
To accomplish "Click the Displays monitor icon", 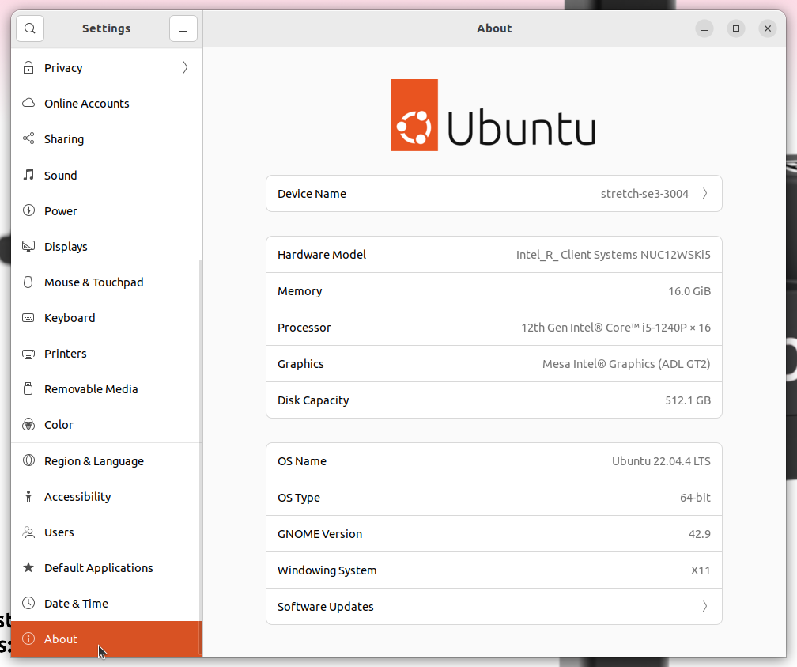I will point(28,247).
